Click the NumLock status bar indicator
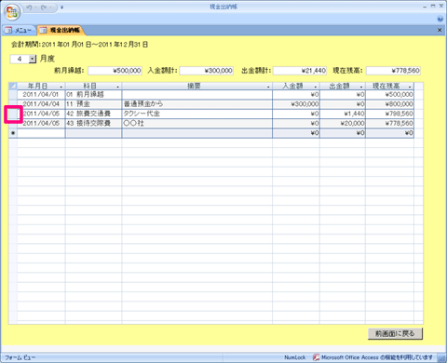 (295, 357)
